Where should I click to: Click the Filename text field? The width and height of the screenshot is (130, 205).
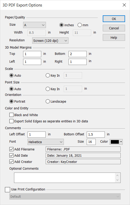pos(83,149)
